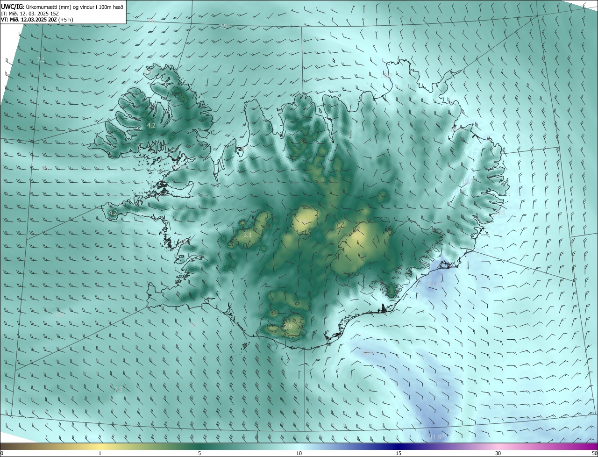Select the valid time line 'VT: Mið. 12.03.2025 20Z'

pos(29,20)
